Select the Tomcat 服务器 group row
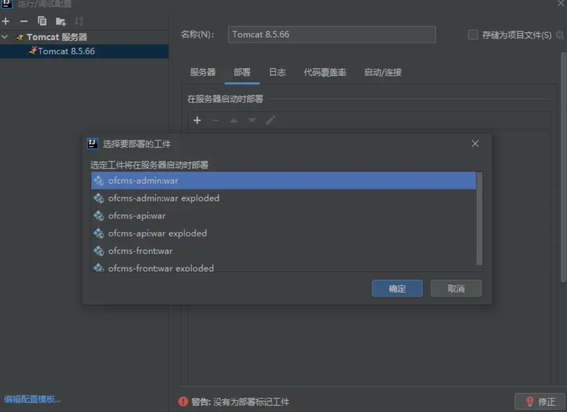 84,37
